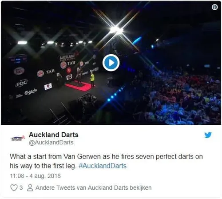Click the person icon beside Andere Tweets
Viewport: 222px width, 199px height.
tap(30, 187)
